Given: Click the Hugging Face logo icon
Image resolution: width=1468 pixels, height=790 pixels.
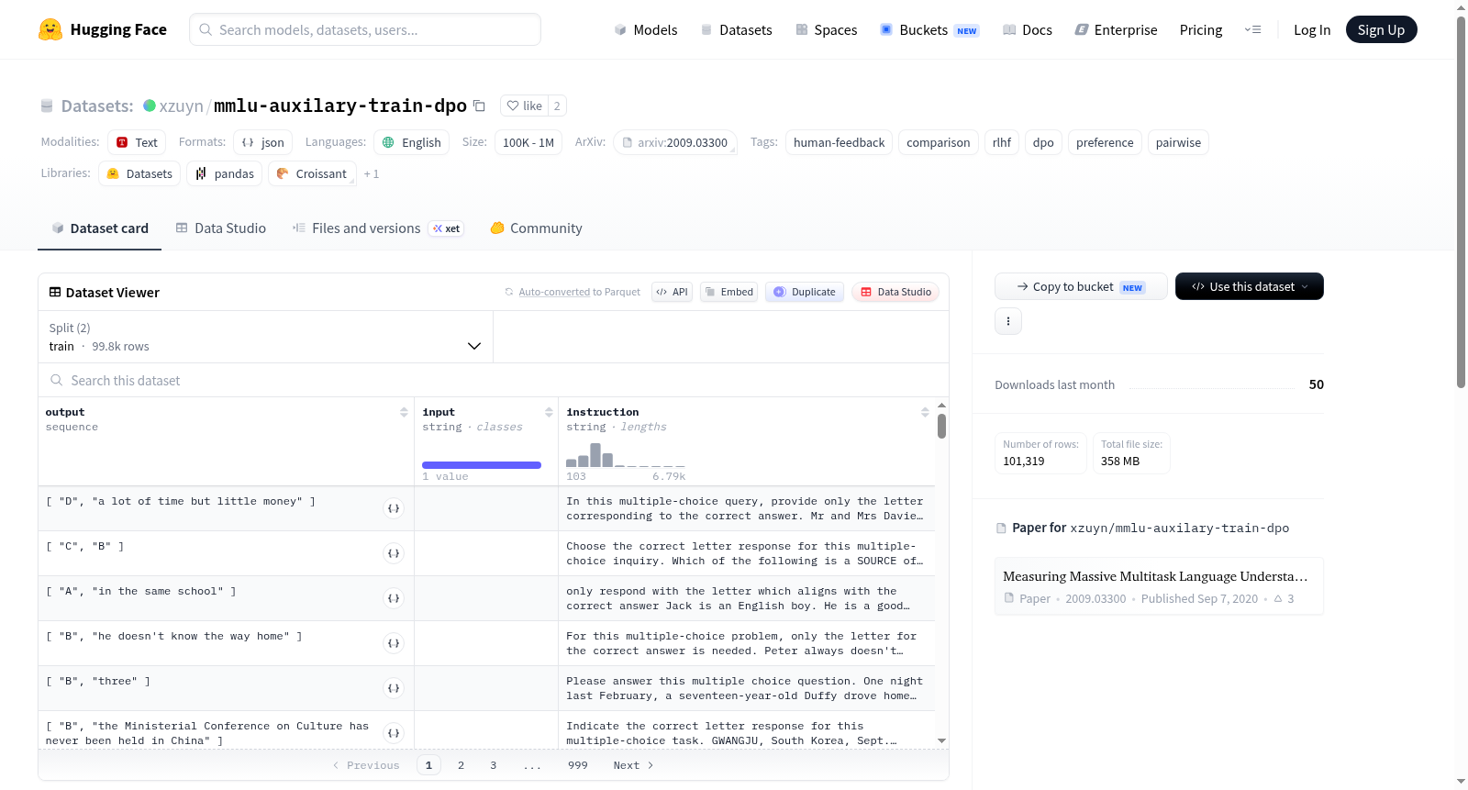Looking at the screenshot, I should [x=50, y=29].
